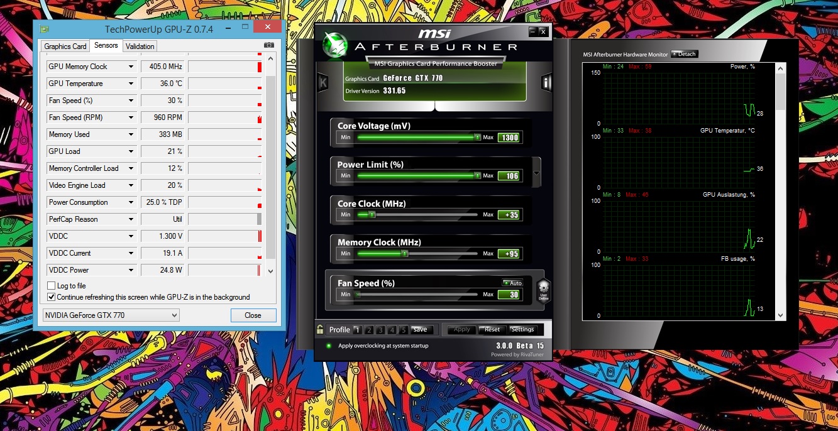Select Afterburner profile slot 1
This screenshot has width=838, height=431.
pos(357,329)
